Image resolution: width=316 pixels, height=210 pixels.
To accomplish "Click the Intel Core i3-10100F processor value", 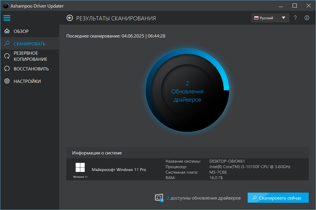I will click(250, 167).
